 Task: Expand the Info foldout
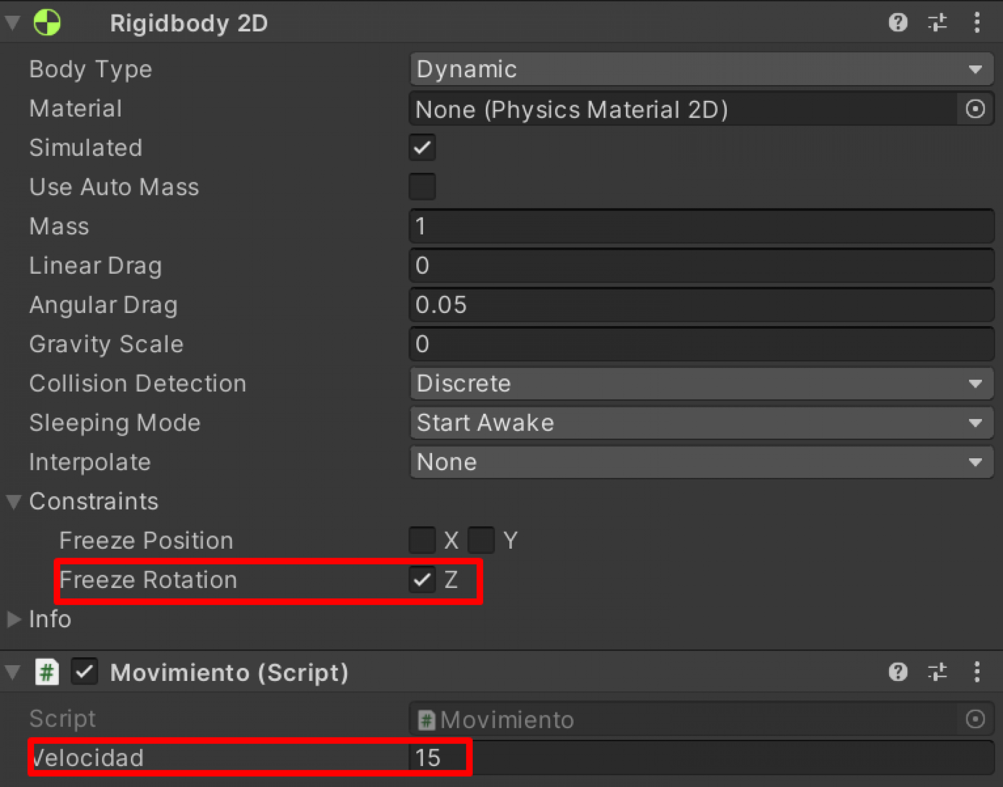14,619
